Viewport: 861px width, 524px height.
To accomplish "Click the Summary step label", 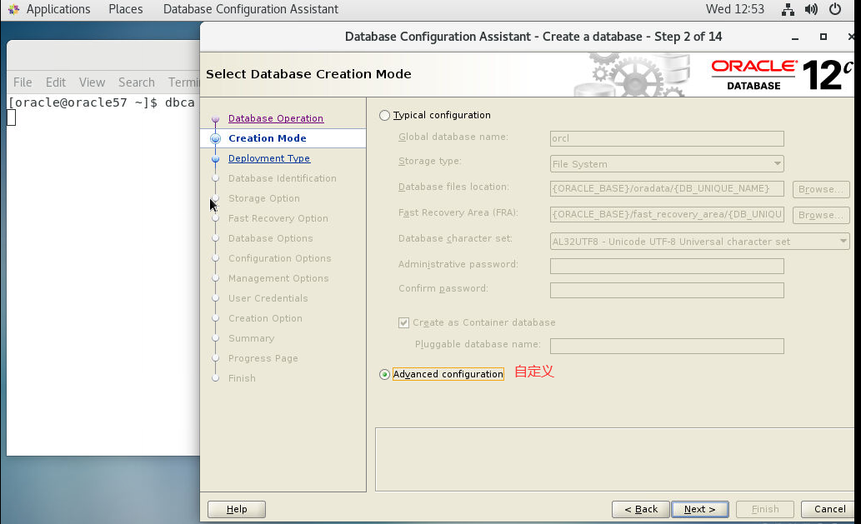I will 252,338.
